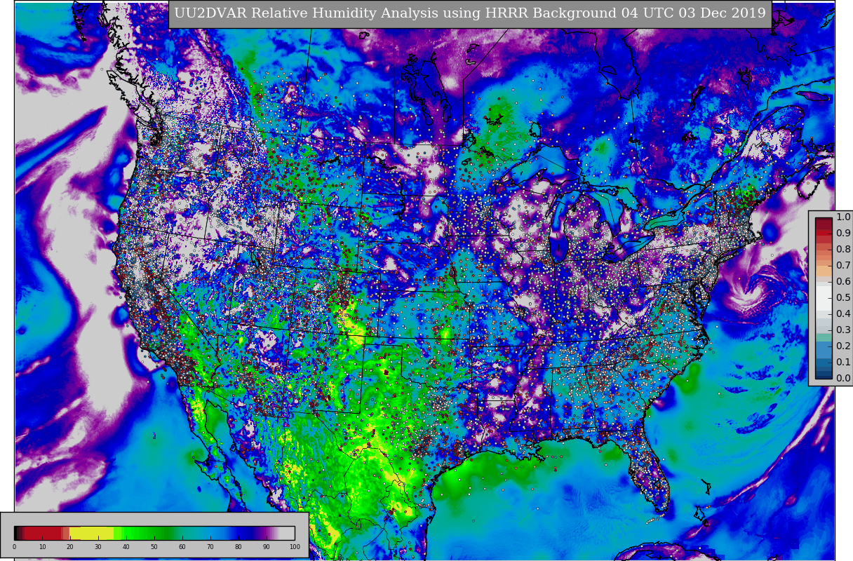Image resolution: width=853 pixels, height=561 pixels.
Task: Click the '0.6' label on right colorbar
Action: tap(843, 281)
